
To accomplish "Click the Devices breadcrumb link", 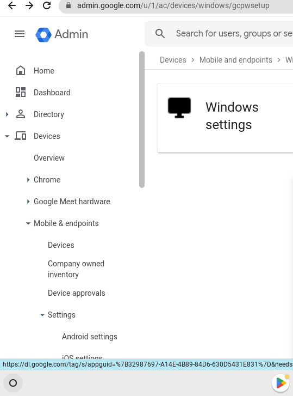I will coord(173,60).
